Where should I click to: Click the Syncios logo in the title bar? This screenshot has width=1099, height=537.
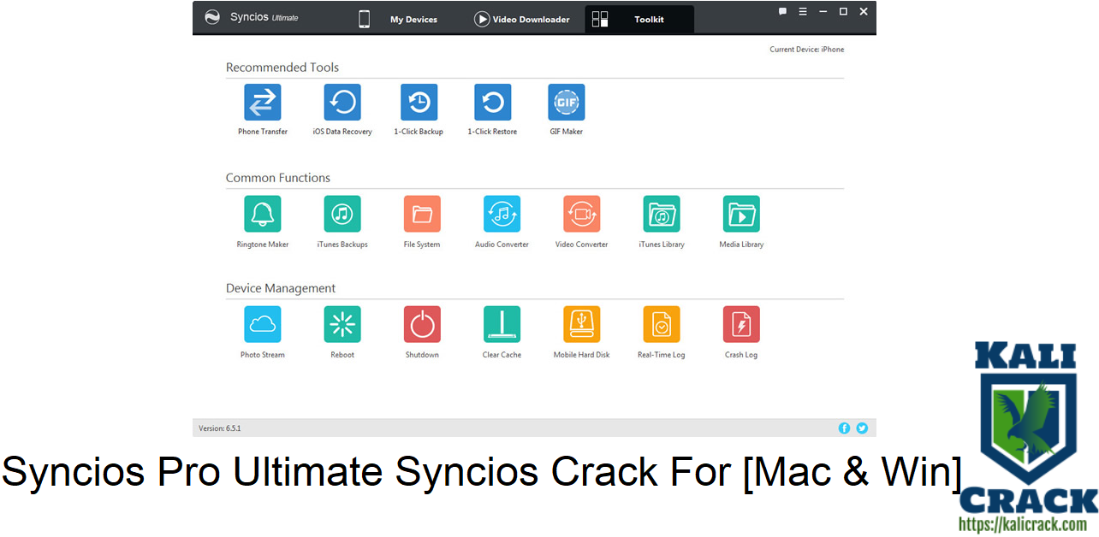click(x=212, y=17)
